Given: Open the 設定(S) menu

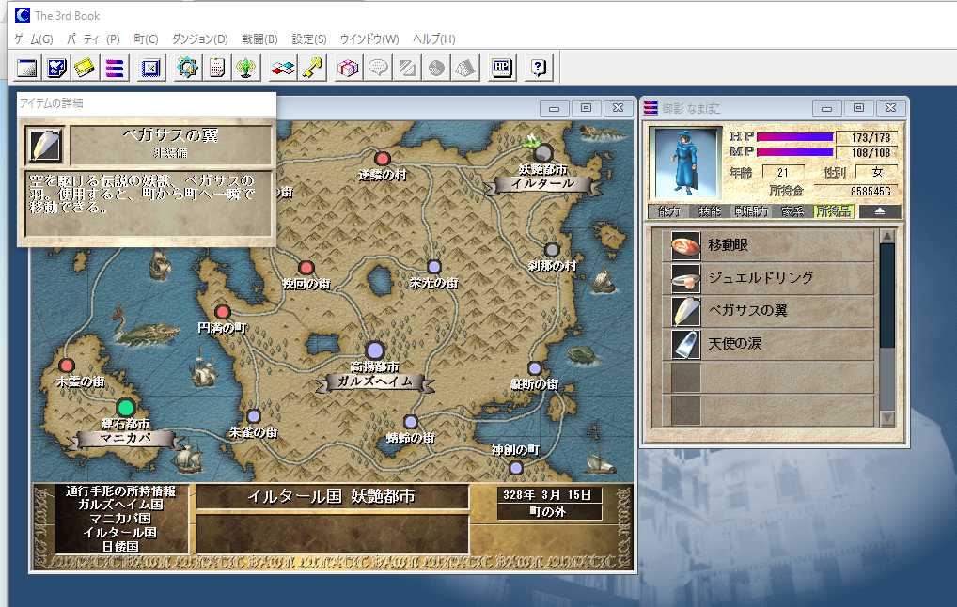Looking at the screenshot, I should pos(309,39).
